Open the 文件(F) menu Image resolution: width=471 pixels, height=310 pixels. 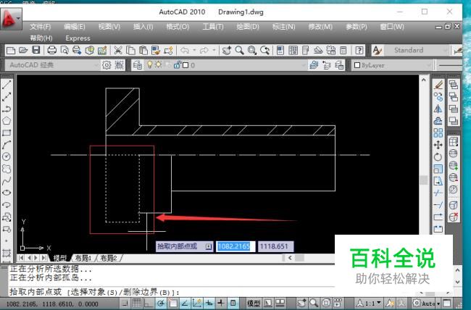41,27
